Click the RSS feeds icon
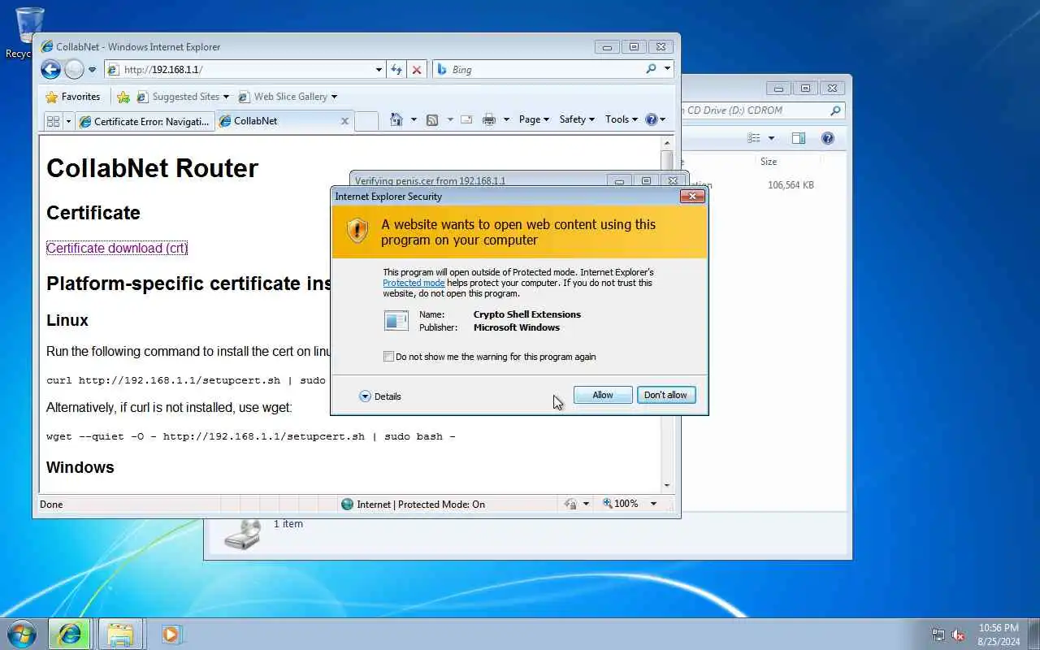The height and width of the screenshot is (650, 1040). pyautogui.click(x=432, y=119)
